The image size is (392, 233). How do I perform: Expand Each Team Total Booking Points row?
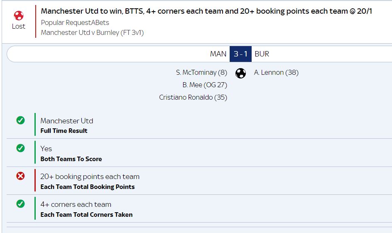pyautogui.click(x=199, y=181)
